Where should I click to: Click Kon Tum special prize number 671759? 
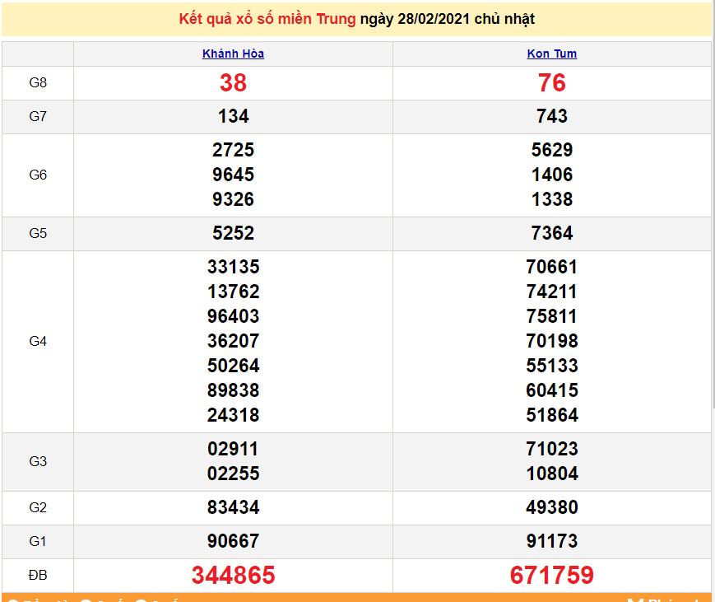[551, 576]
